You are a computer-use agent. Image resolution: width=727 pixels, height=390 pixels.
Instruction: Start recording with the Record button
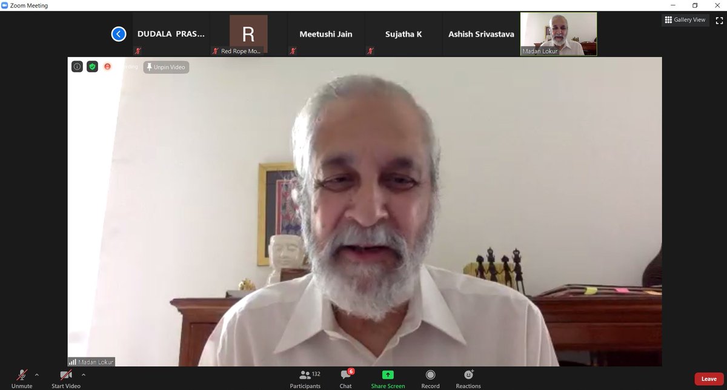point(430,379)
